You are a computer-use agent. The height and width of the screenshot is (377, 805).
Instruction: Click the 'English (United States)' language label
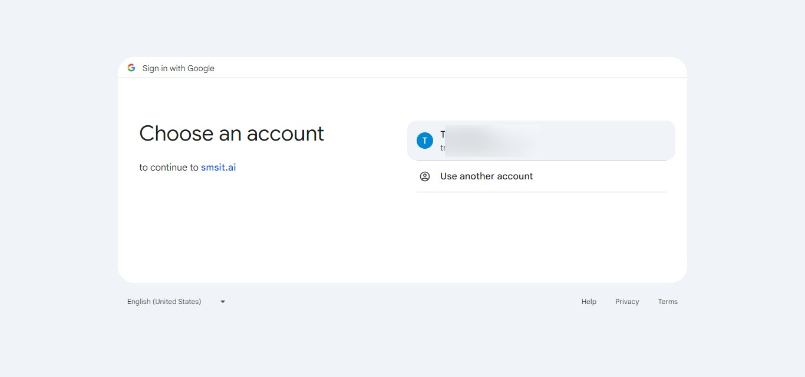164,301
